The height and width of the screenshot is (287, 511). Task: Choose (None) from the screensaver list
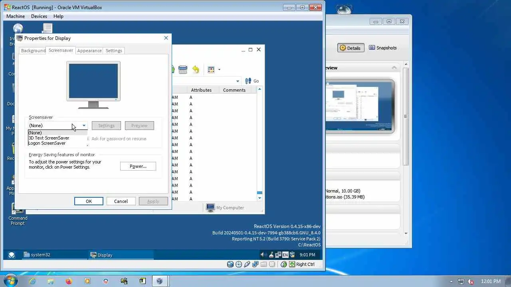coord(57,133)
